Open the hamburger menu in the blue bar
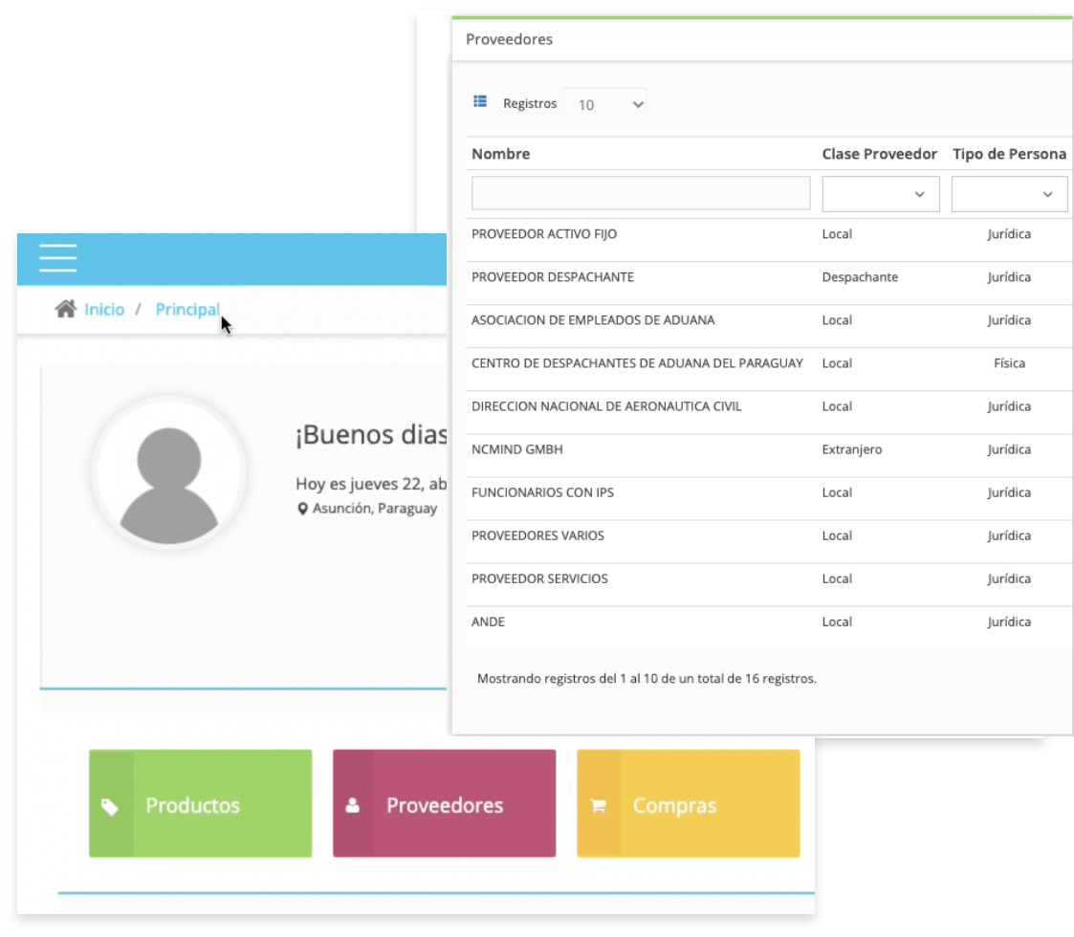Image resolution: width=1074 pixels, height=937 pixels. tap(58, 257)
